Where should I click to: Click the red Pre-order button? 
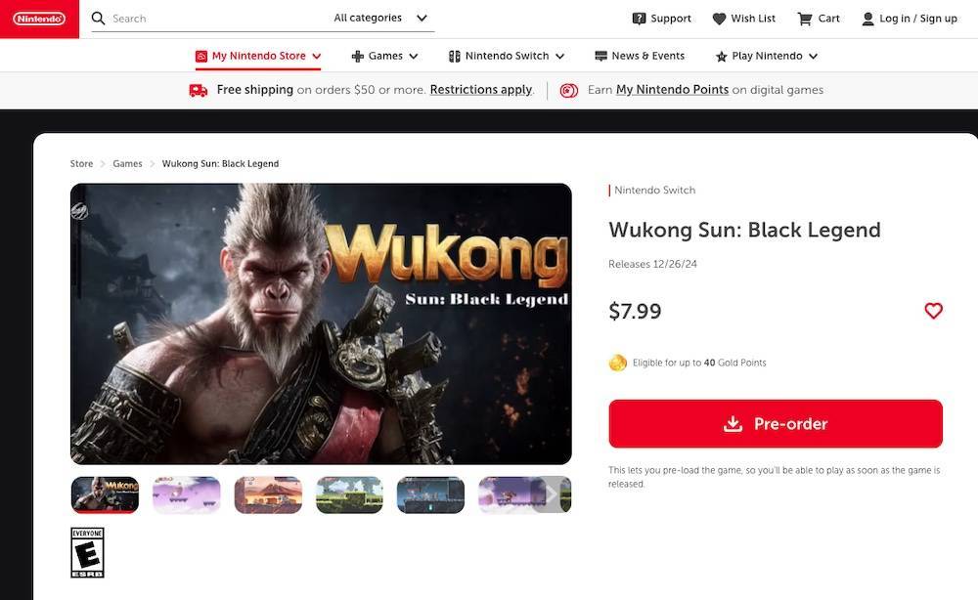point(776,424)
